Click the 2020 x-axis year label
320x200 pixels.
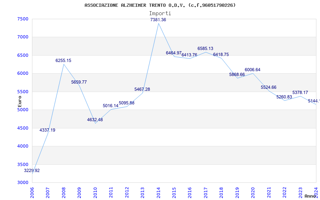click(253, 193)
